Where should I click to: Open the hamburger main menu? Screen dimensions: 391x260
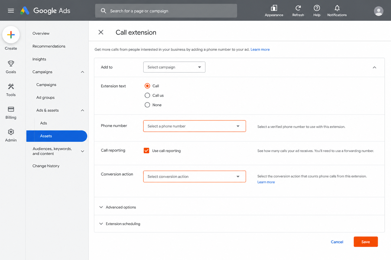11,11
